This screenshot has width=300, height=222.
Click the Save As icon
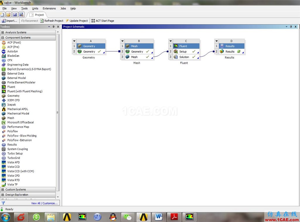coord(21,15)
